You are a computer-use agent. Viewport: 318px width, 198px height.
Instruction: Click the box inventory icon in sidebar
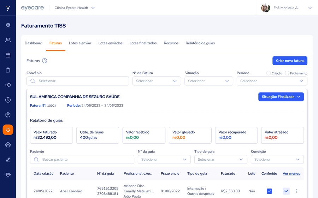click(8, 115)
